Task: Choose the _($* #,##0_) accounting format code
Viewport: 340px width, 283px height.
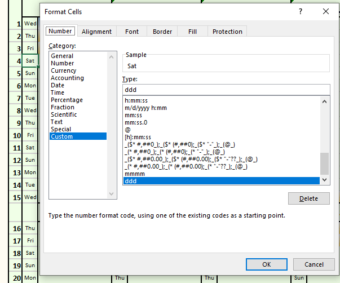Action: tap(222, 145)
